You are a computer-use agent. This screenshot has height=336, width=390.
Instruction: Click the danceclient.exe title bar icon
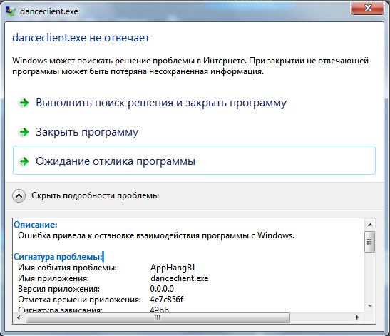point(11,11)
